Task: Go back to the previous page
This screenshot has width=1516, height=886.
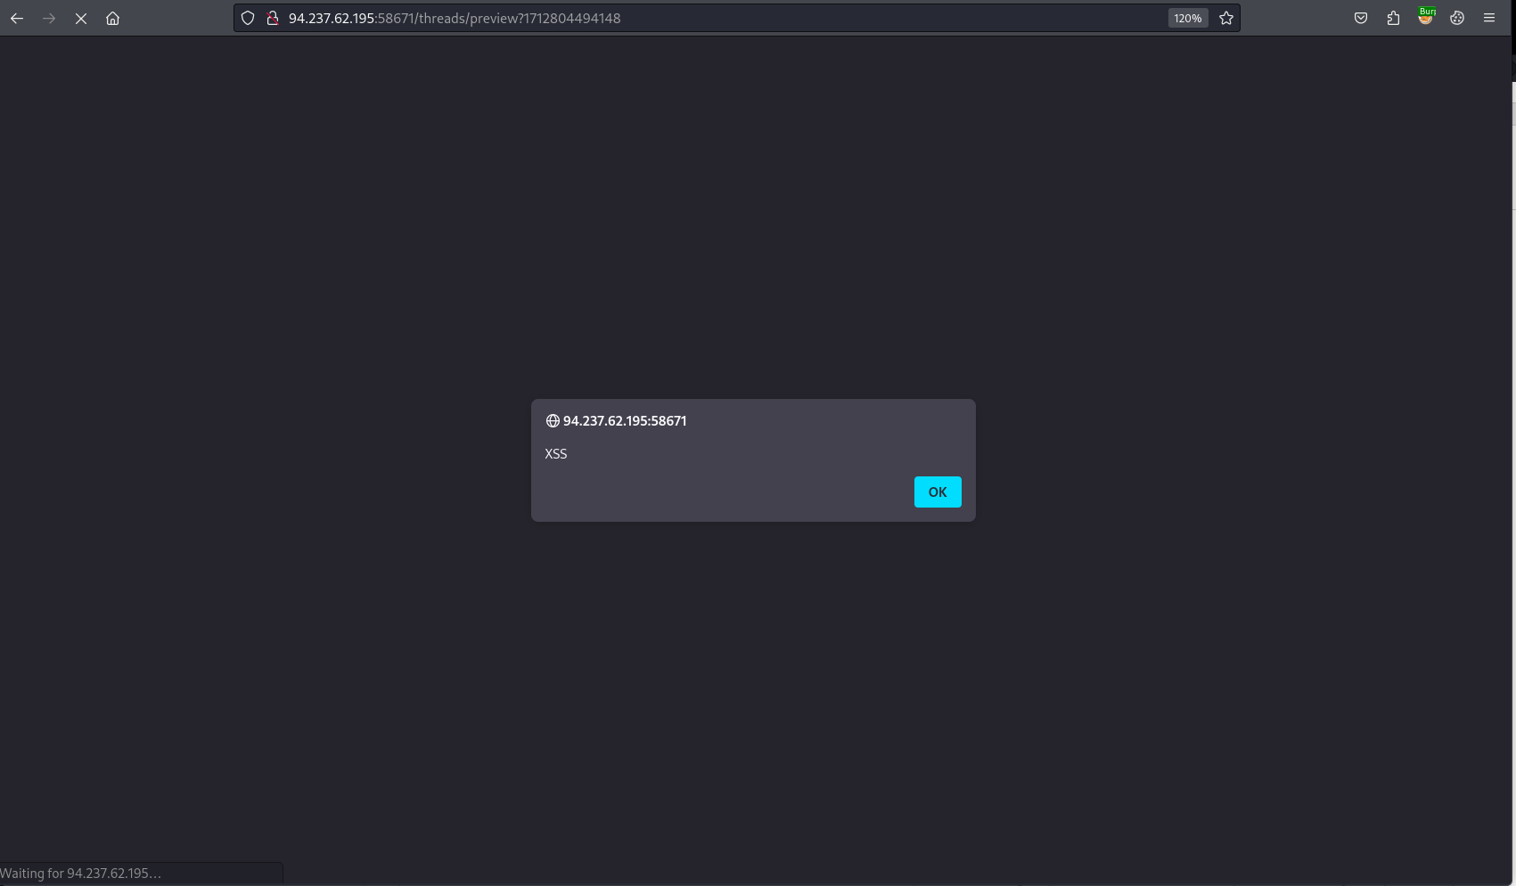Action: [17, 18]
